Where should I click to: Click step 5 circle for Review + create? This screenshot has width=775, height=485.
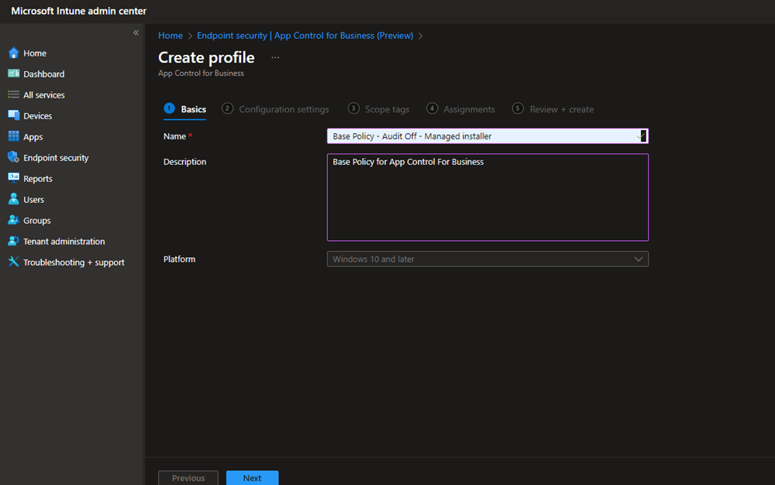[518, 108]
